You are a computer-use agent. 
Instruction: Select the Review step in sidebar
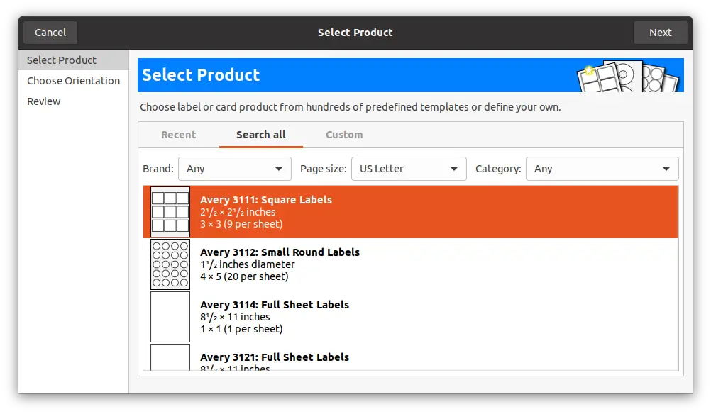pos(74,101)
